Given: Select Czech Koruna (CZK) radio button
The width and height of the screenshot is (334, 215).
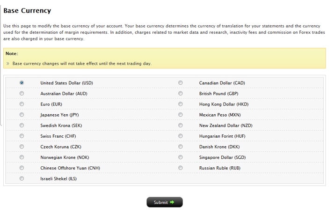Looking at the screenshot, I should click(x=22, y=147).
